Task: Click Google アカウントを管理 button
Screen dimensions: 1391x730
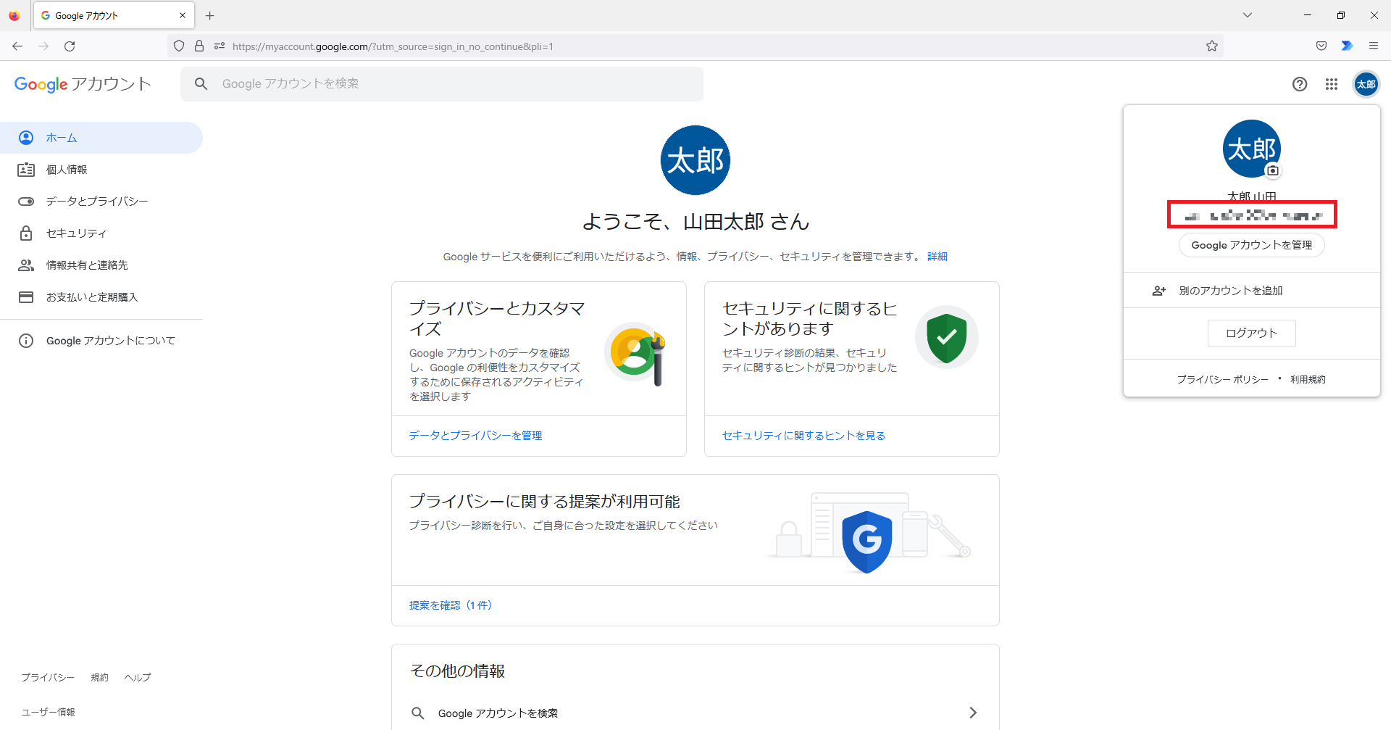Action: 1252,245
